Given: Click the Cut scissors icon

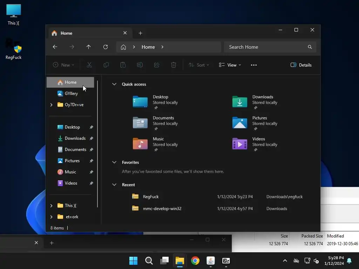Looking at the screenshot, I should 89,65.
